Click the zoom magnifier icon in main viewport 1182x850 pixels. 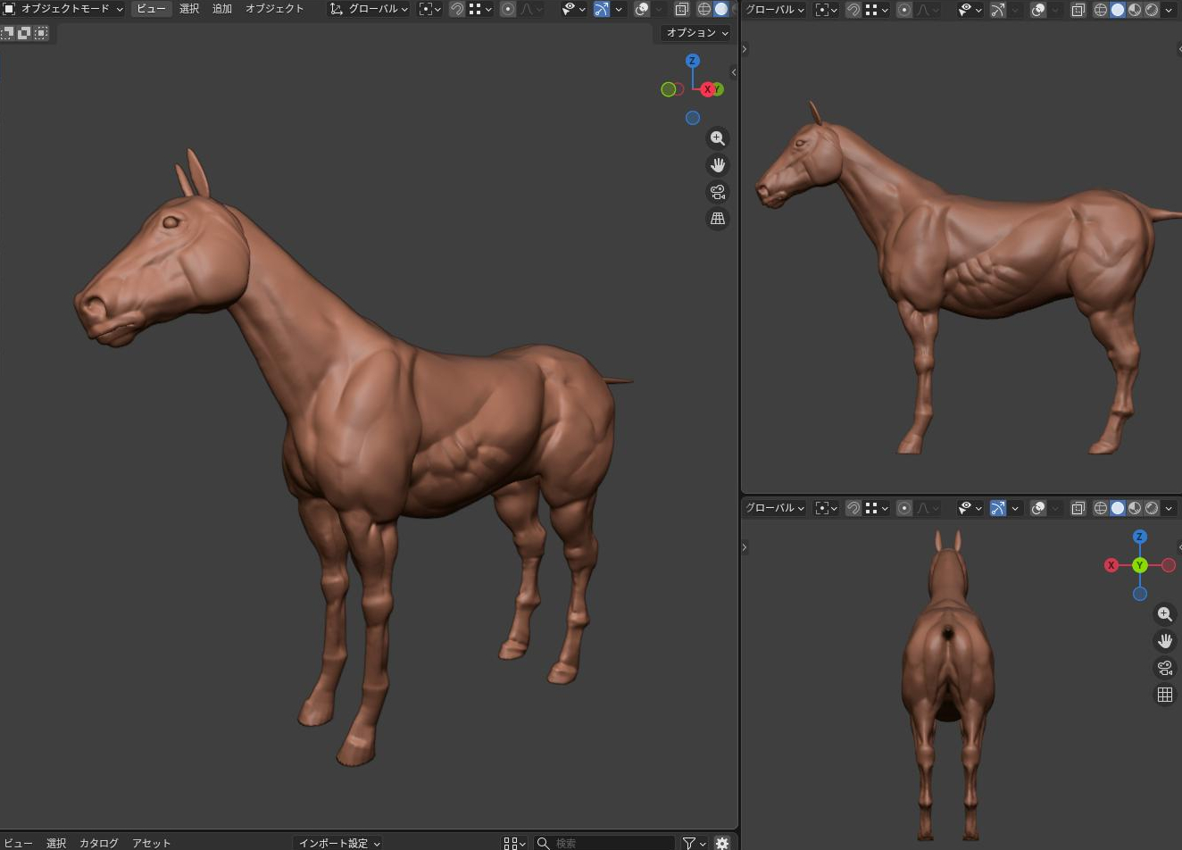click(x=717, y=138)
